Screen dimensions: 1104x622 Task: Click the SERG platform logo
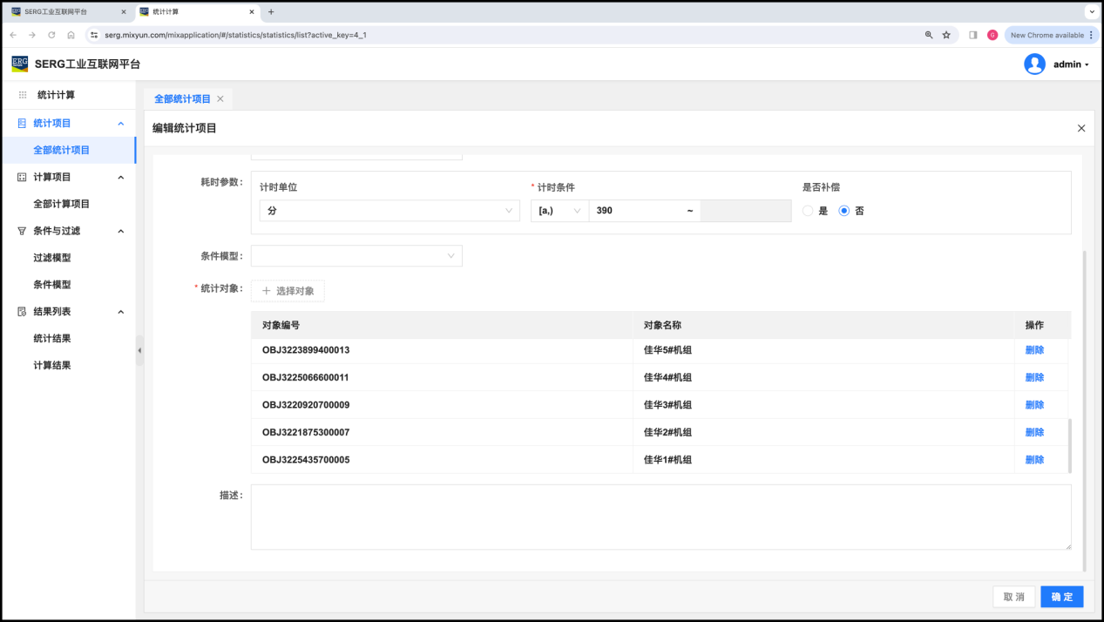click(x=19, y=64)
